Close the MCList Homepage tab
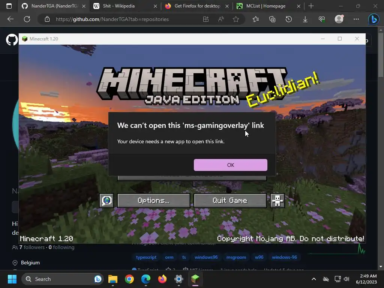 (298, 6)
